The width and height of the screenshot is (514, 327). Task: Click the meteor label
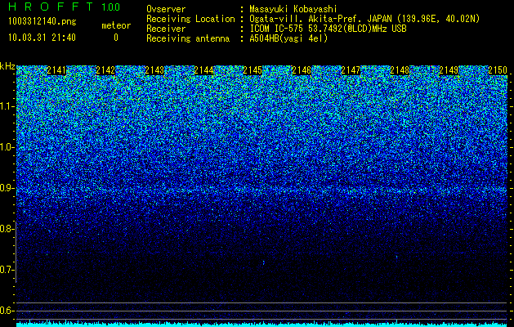coord(116,25)
